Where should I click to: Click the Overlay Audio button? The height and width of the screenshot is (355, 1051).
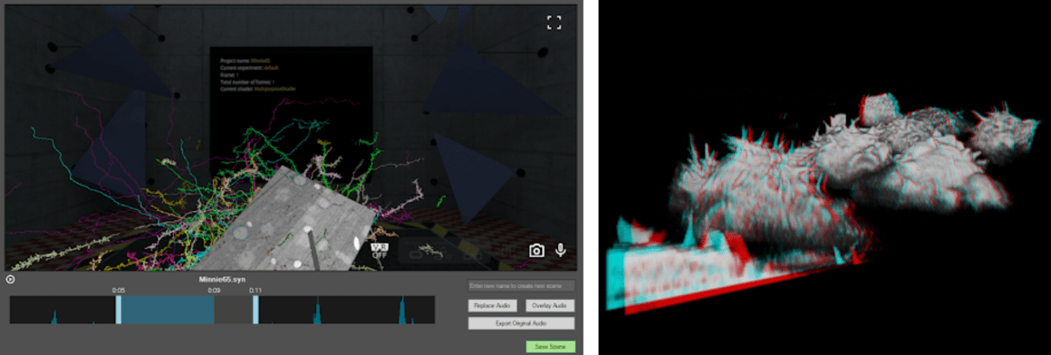550,305
